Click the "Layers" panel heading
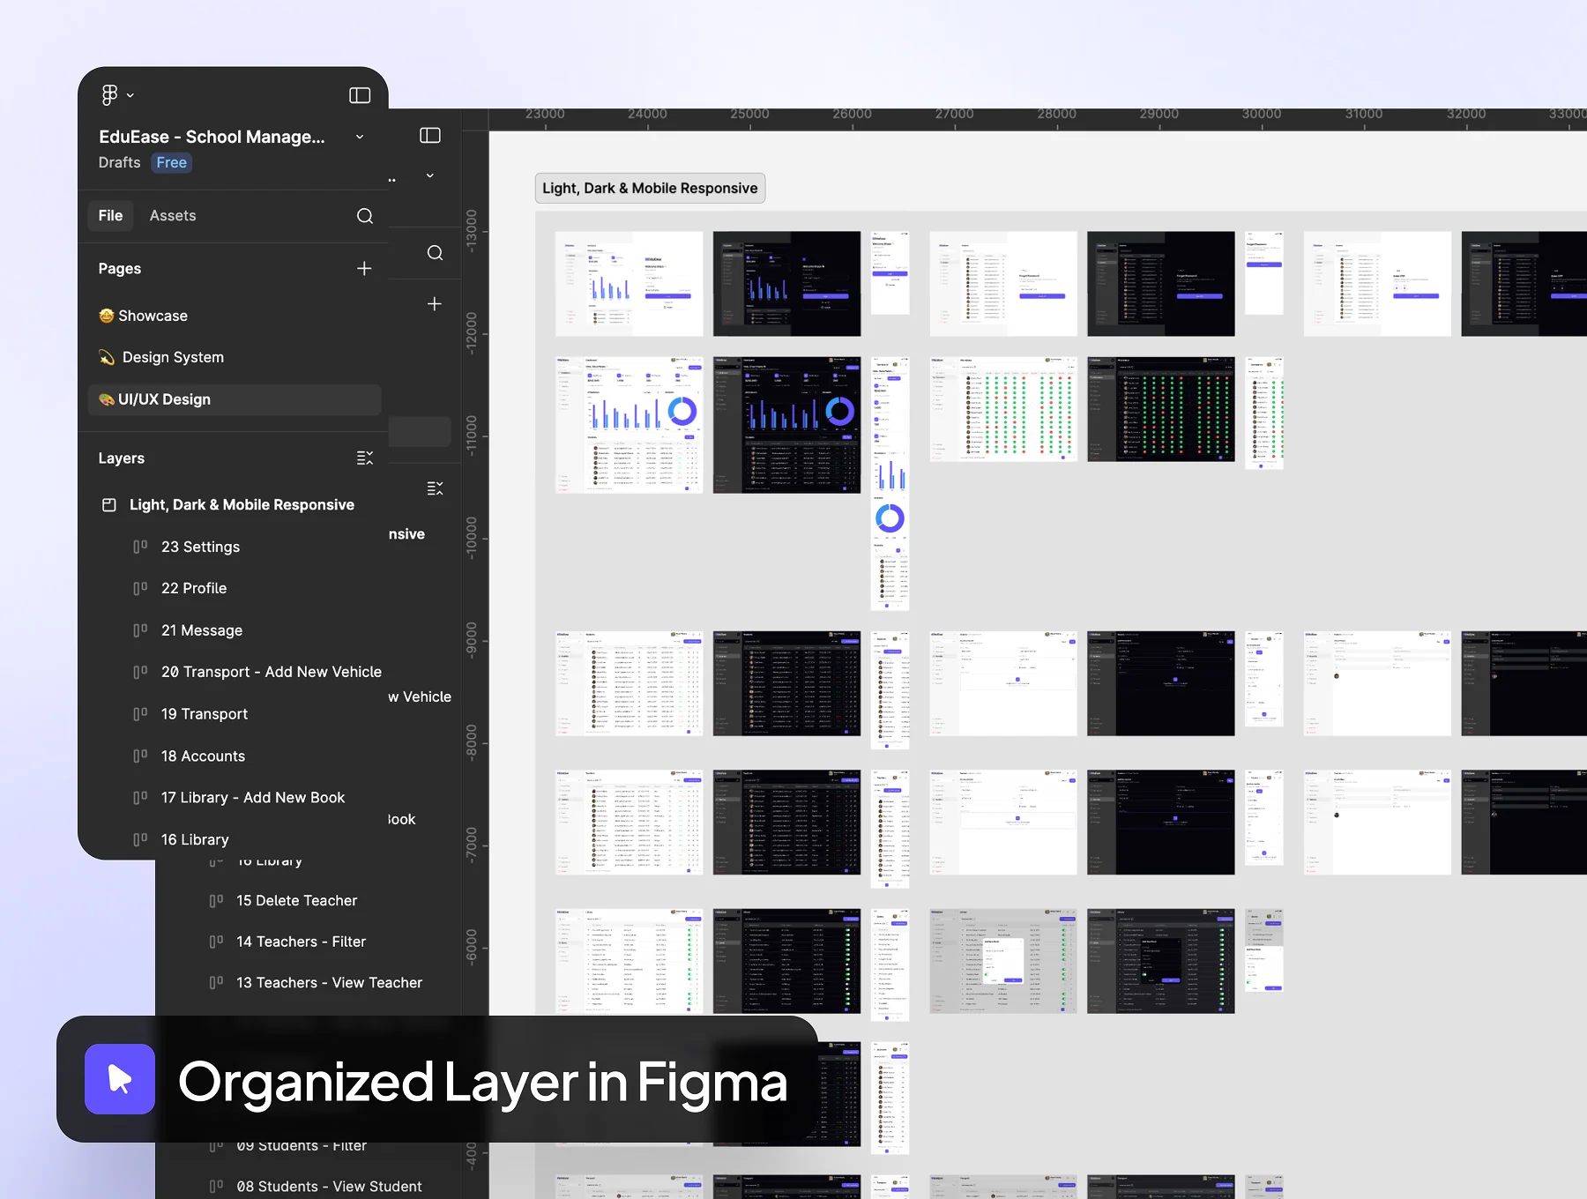Image resolution: width=1587 pixels, height=1199 pixels. pos(122,458)
